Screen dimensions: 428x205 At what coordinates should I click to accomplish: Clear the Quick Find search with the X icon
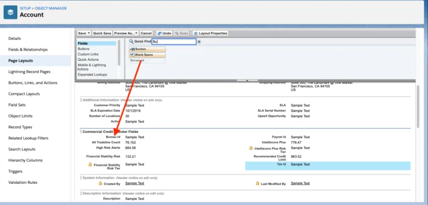coord(199,42)
